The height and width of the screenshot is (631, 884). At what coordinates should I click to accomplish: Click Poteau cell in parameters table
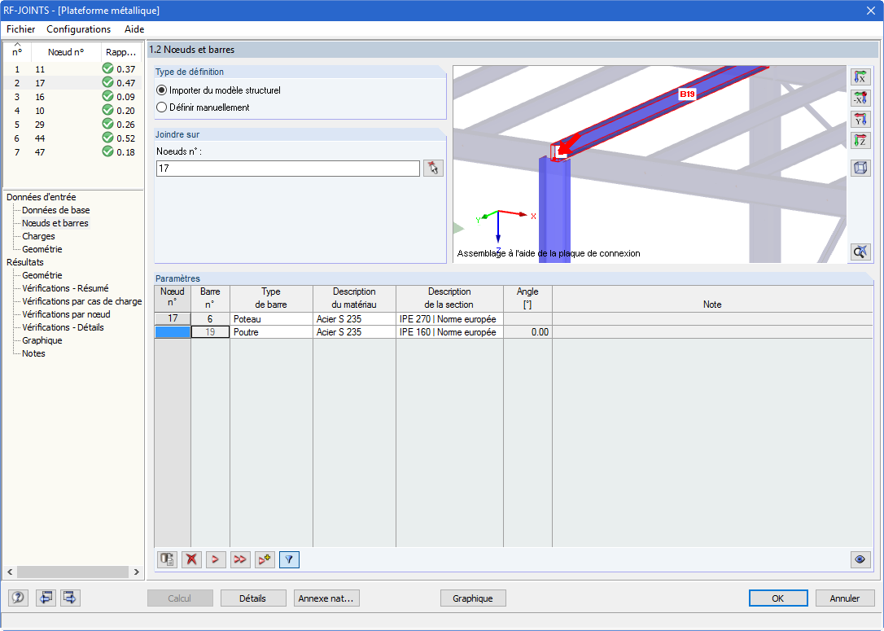(x=271, y=318)
